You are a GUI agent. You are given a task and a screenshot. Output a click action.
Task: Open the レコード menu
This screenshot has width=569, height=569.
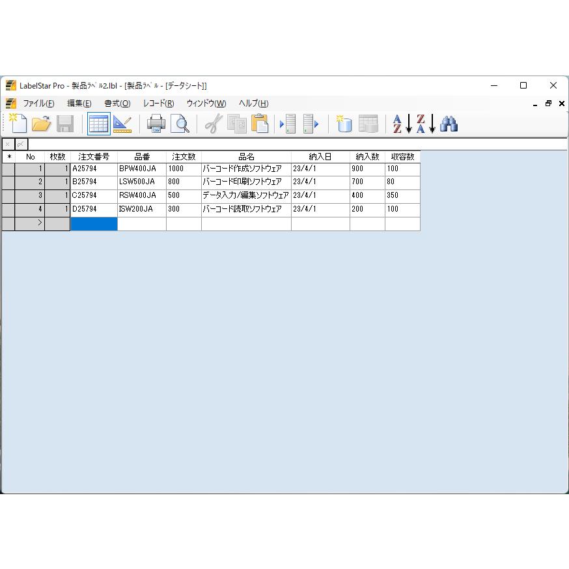coord(158,104)
